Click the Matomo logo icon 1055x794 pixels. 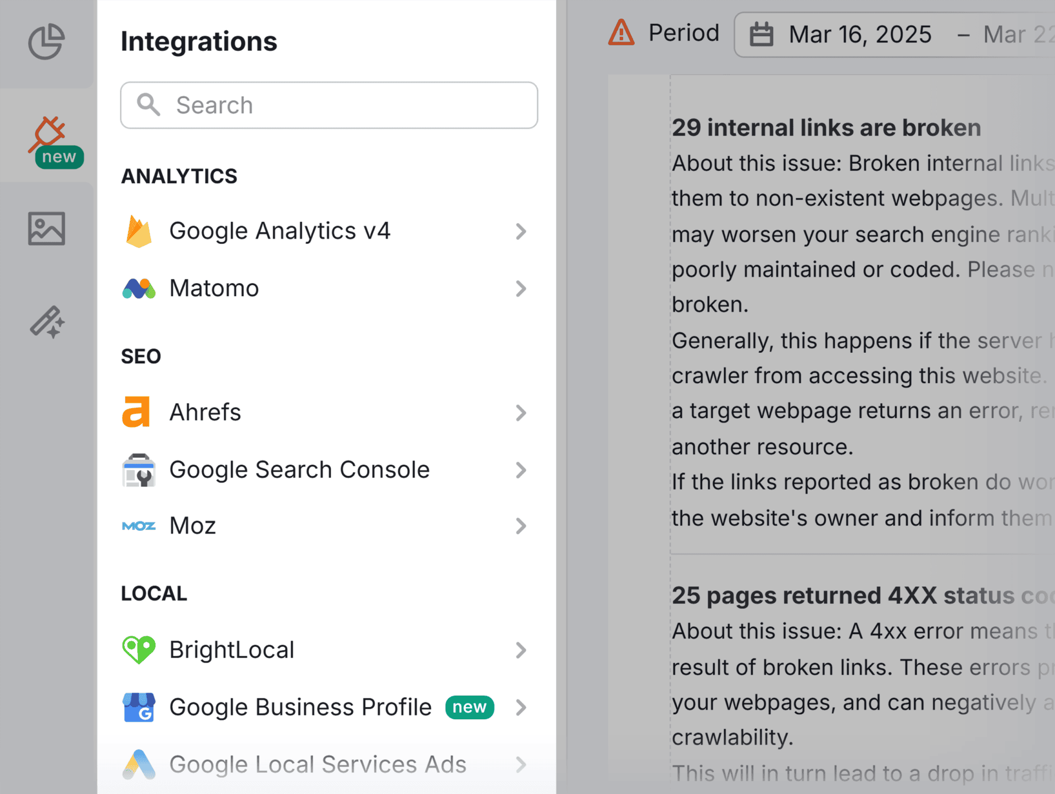138,288
